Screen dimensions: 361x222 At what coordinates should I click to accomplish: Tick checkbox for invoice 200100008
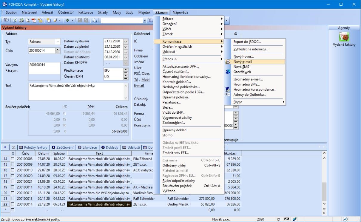[13, 159]
